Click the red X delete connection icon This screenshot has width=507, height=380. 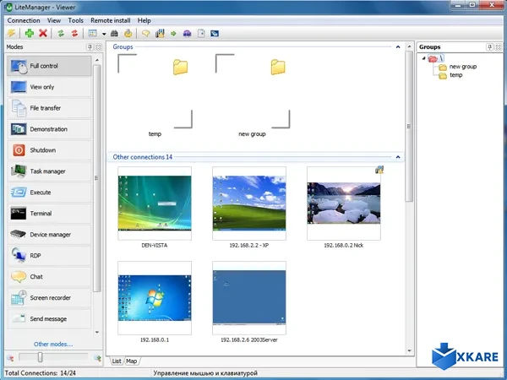tap(43, 33)
